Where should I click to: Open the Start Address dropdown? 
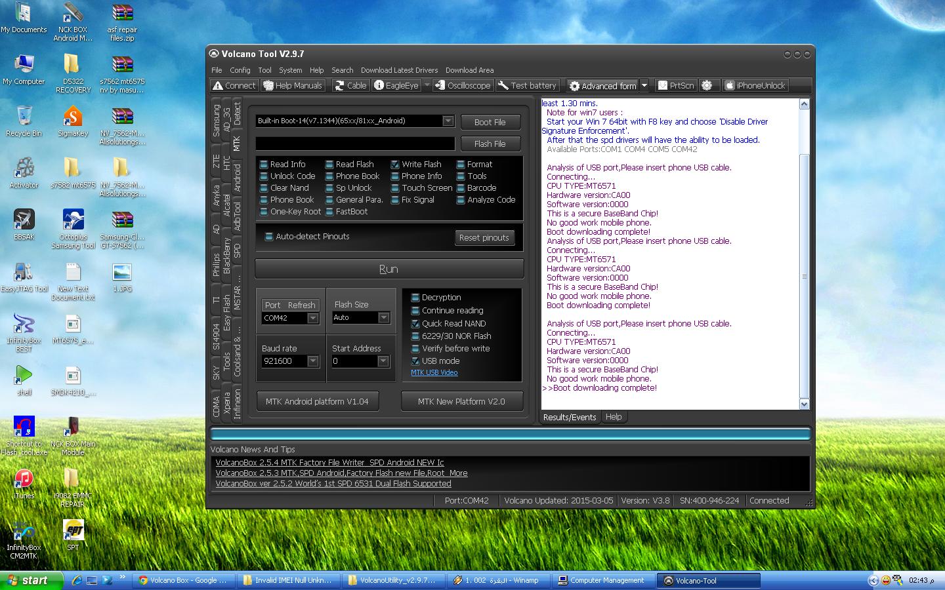(383, 361)
